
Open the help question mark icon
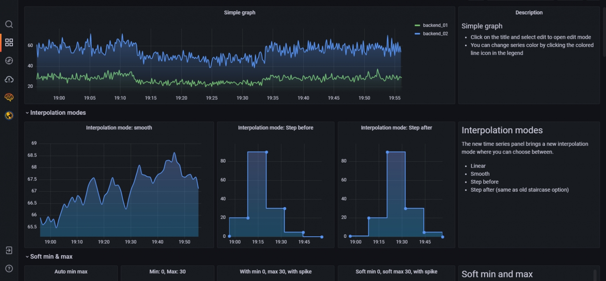pos(9,269)
